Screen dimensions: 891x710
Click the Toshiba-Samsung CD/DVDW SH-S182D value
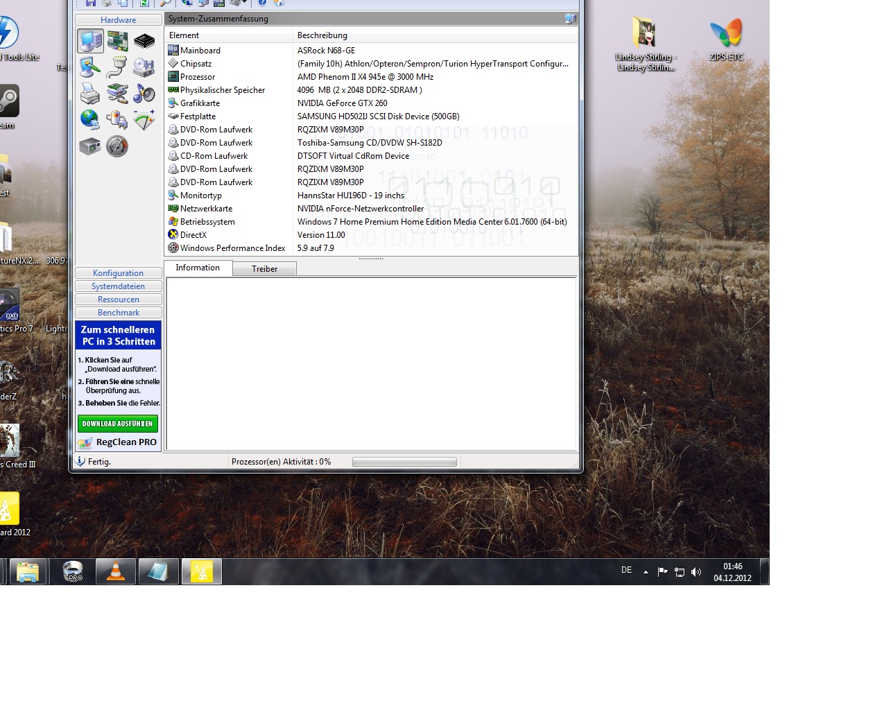(x=370, y=143)
